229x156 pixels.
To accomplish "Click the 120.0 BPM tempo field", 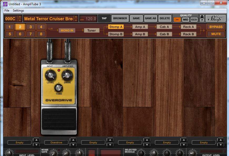I will click(x=88, y=19).
